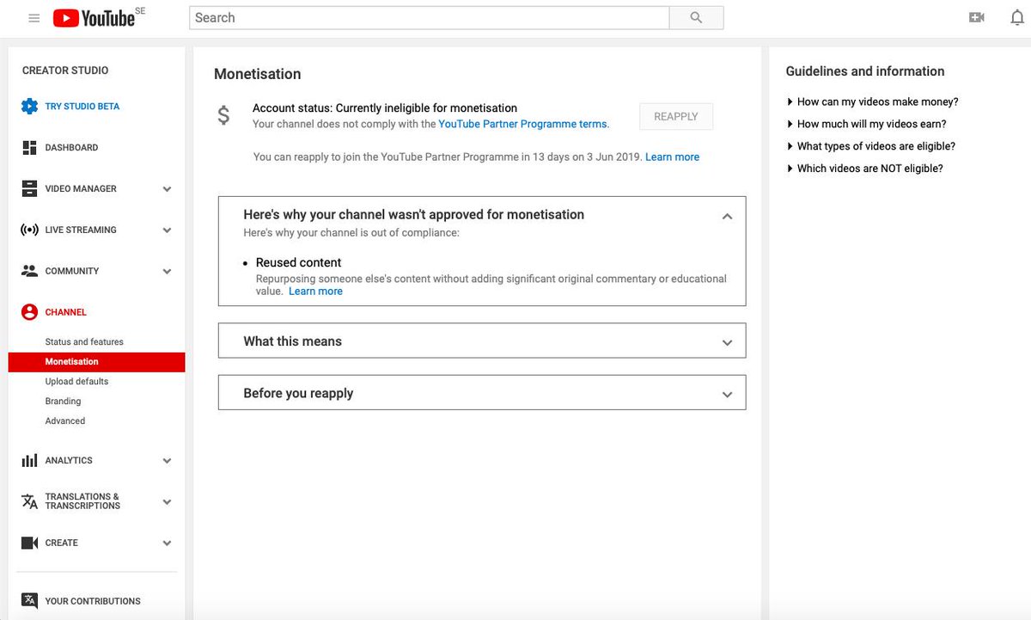Expand the Create section chevron

click(167, 543)
